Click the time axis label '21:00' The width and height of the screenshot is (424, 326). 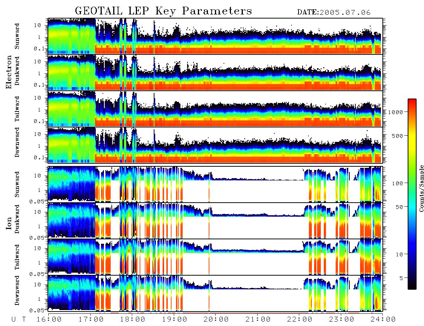[258, 319]
